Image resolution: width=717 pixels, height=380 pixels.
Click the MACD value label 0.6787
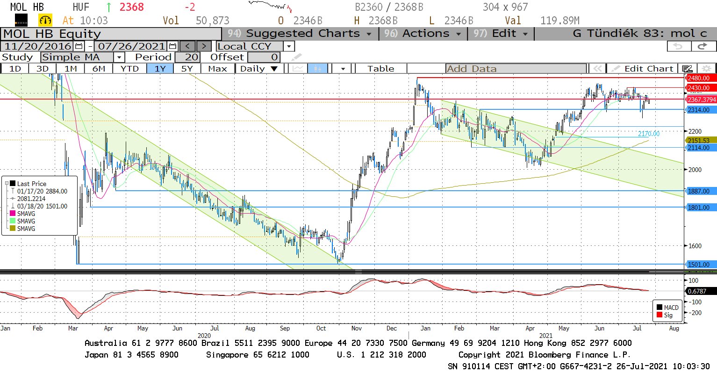click(x=700, y=291)
